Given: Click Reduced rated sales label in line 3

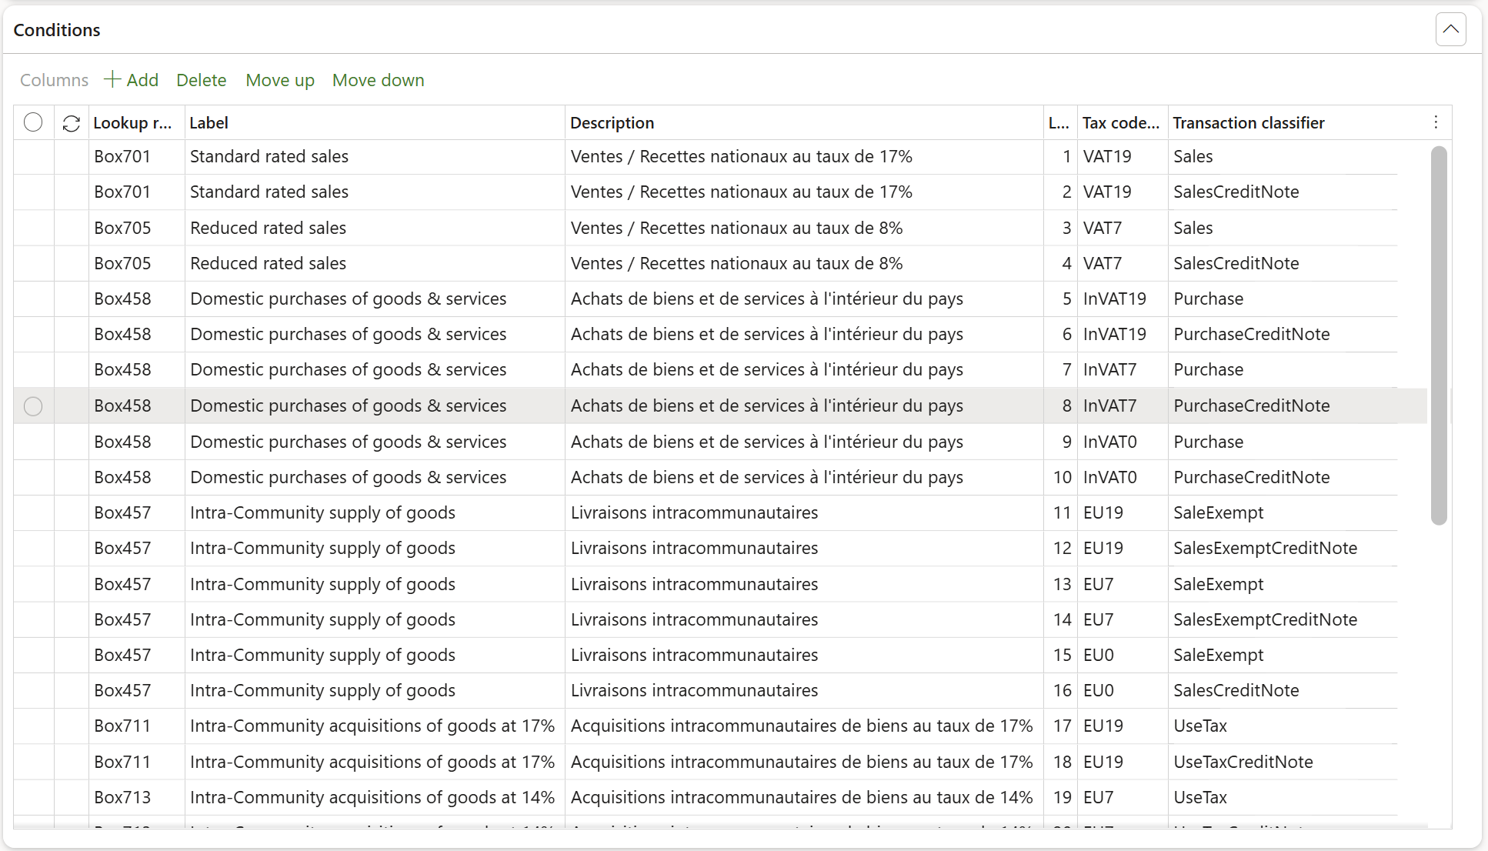Looking at the screenshot, I should (x=268, y=228).
